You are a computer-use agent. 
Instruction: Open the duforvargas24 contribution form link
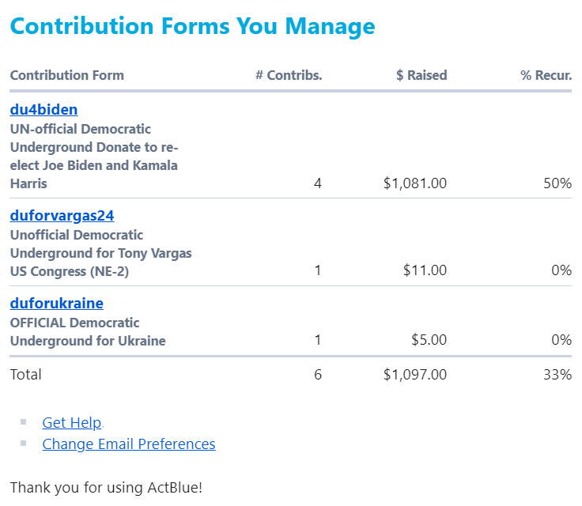pos(62,216)
